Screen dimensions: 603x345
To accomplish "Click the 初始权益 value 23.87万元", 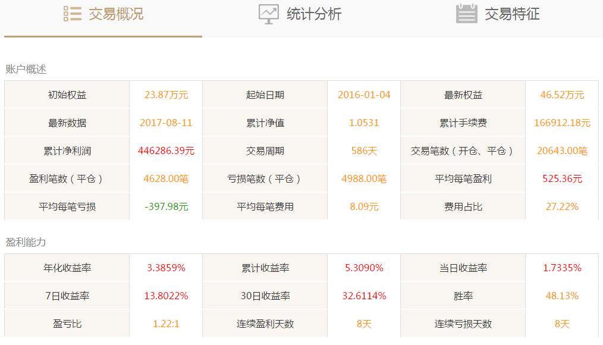I will pos(166,95).
